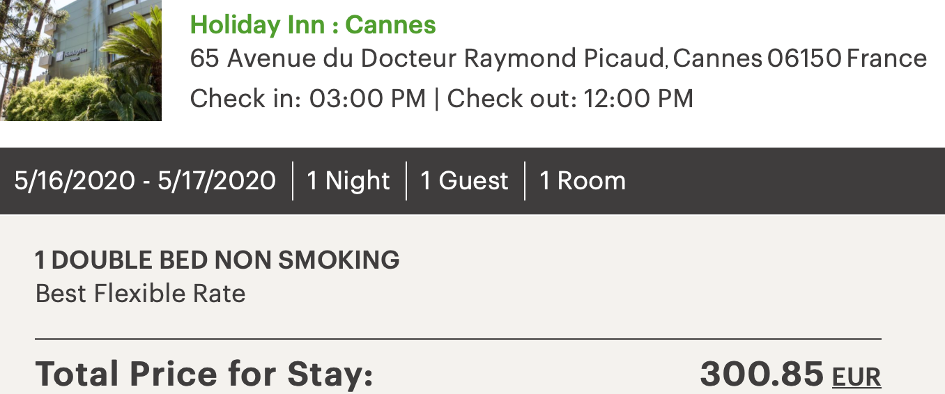Click the city name Cannes in the address line
Image resolution: width=945 pixels, height=394 pixels.
click(x=717, y=58)
